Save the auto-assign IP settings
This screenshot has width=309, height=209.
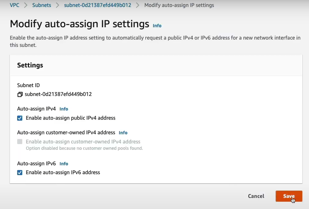coord(289,196)
